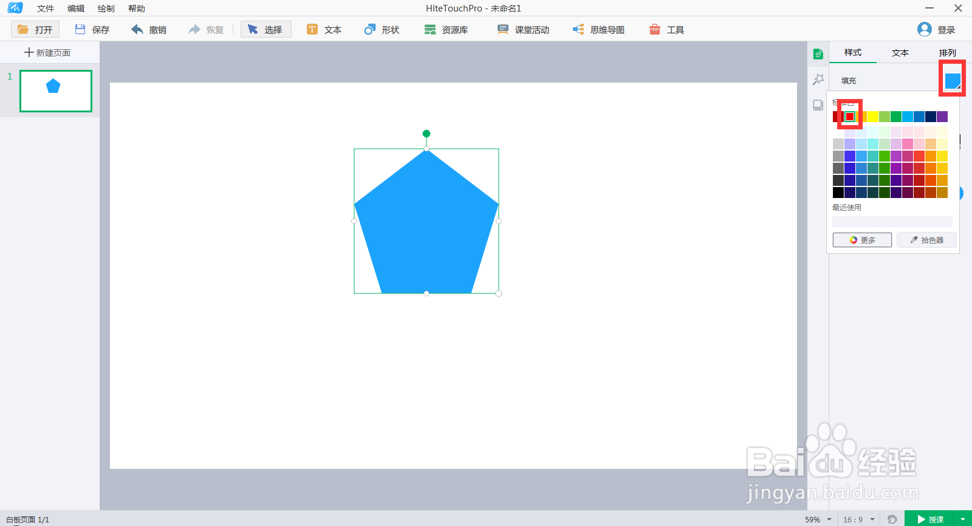
Task: Select the 文本 text tool in the toolbar
Action: pos(324,29)
